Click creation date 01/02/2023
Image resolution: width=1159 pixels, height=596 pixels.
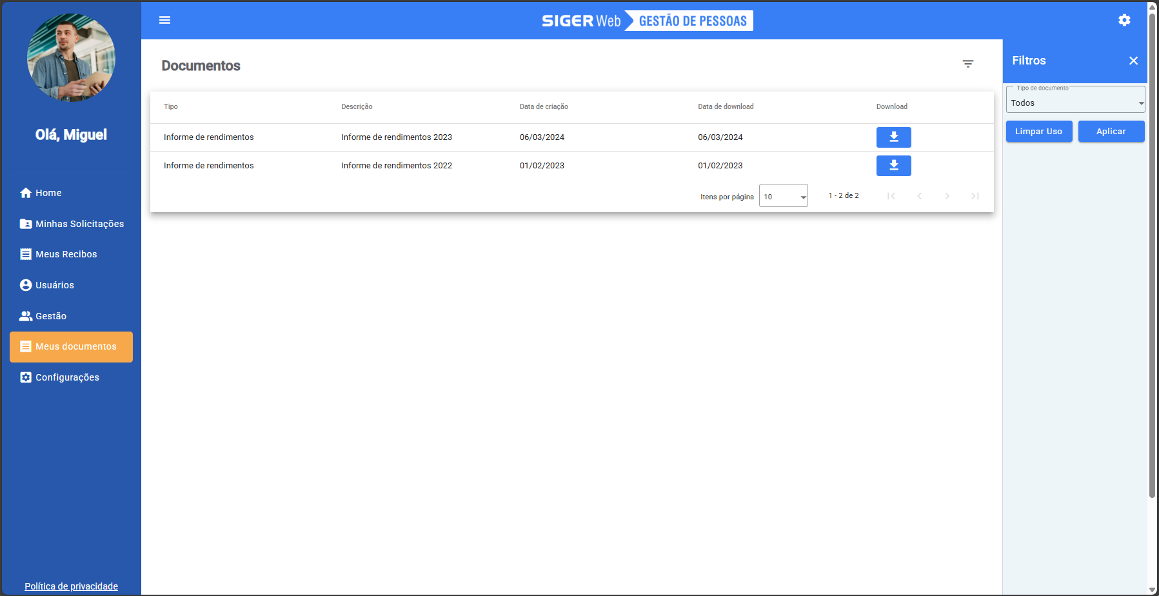542,166
